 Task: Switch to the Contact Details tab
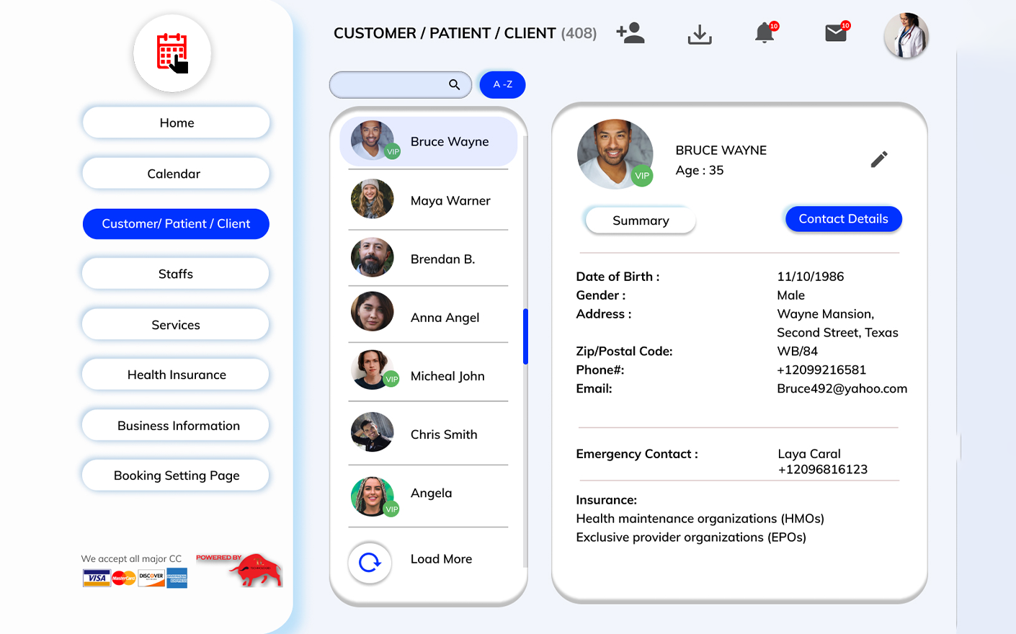(843, 219)
